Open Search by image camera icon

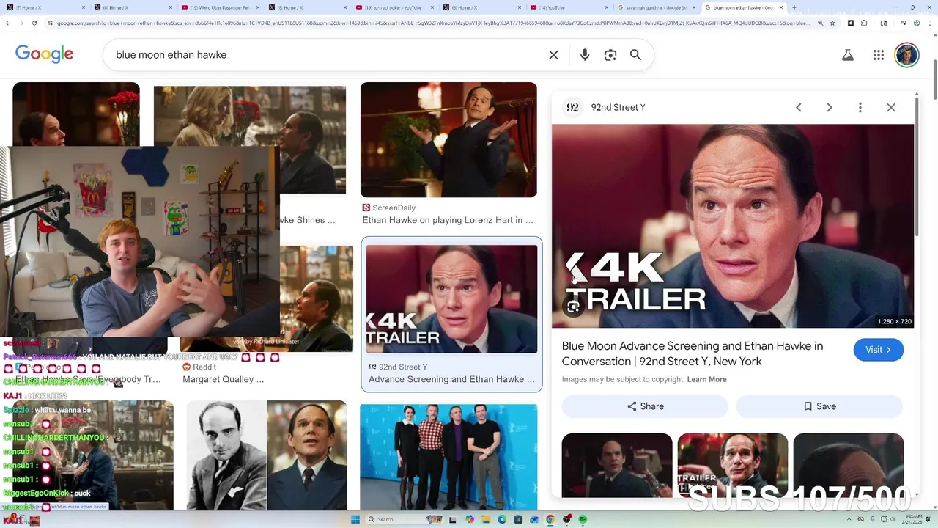coord(610,55)
